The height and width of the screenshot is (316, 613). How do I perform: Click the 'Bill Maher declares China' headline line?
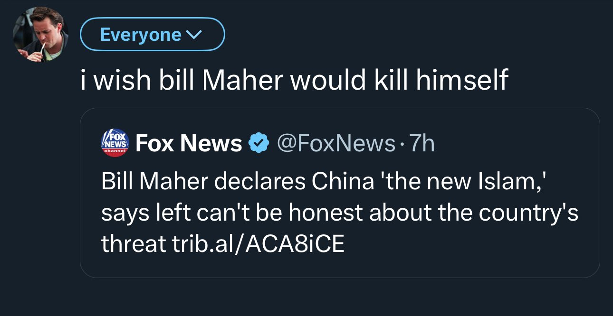238,182
